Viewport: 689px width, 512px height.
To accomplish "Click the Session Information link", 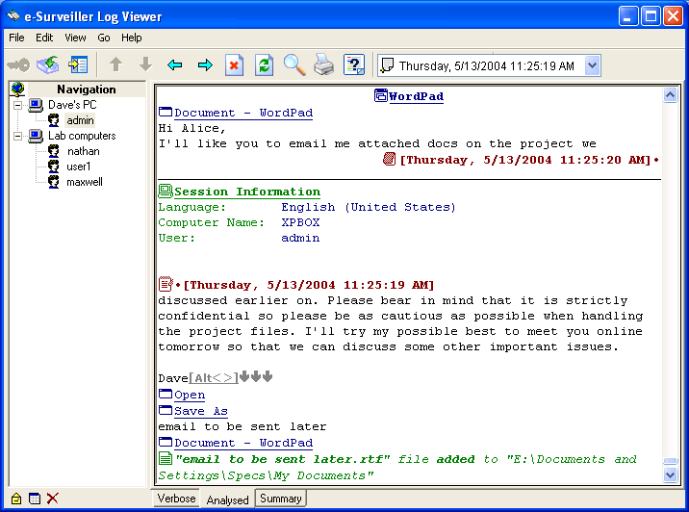I will [x=246, y=192].
